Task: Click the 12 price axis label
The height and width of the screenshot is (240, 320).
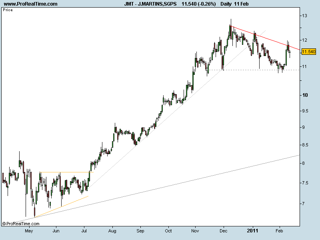Action: 304,40
